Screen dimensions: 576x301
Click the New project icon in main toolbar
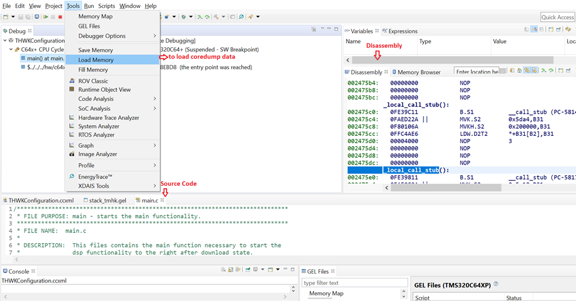click(x=6, y=17)
